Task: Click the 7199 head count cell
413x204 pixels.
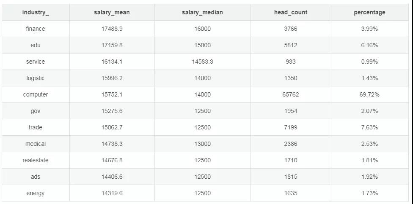Action: coord(291,127)
